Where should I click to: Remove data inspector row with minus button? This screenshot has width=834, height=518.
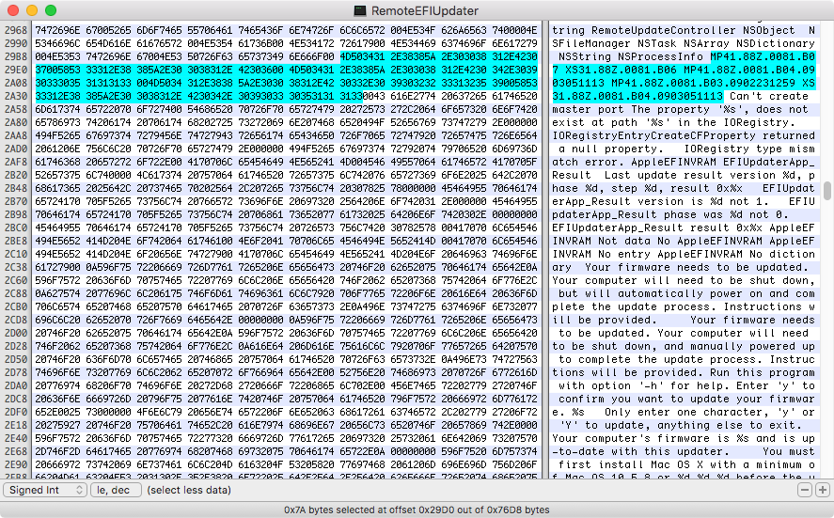[805, 490]
